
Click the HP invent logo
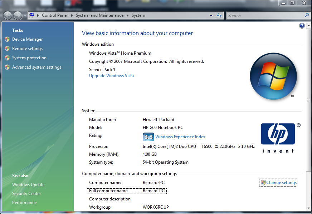coord(278,138)
